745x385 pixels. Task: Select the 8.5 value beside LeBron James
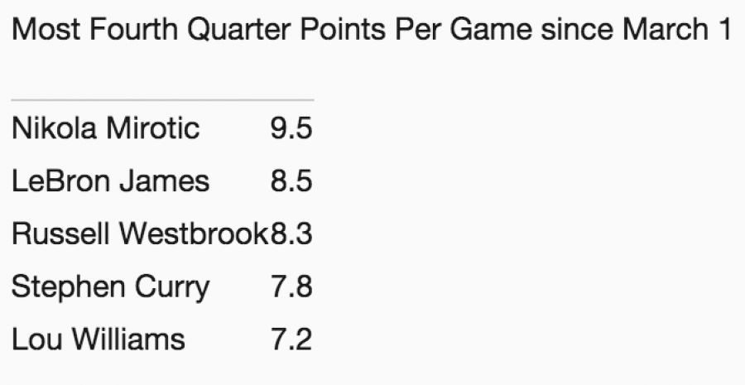click(291, 181)
